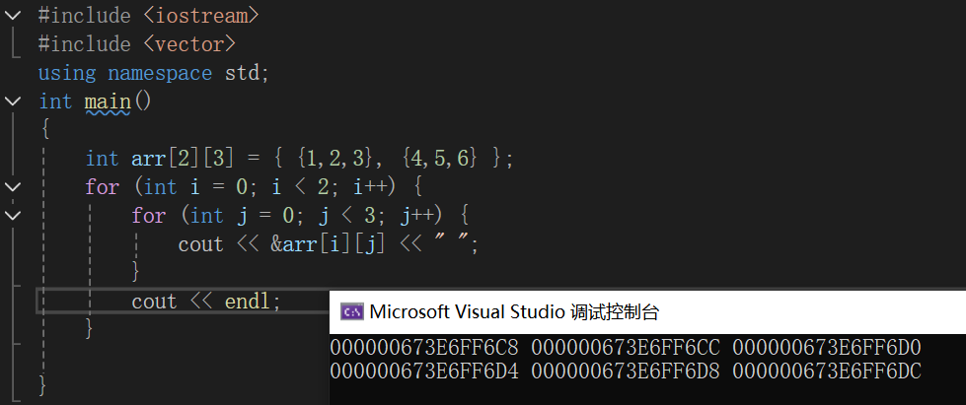This screenshot has height=405, width=966.
Task: Click the using namespace std line
Action: point(153,72)
